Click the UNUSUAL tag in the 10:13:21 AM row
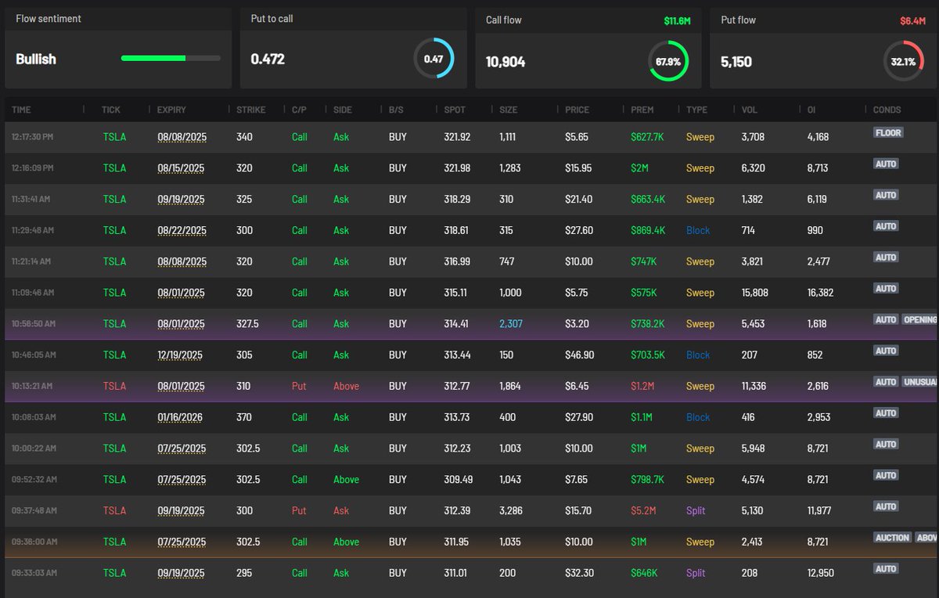Screen dimensions: 939x598 point(920,382)
